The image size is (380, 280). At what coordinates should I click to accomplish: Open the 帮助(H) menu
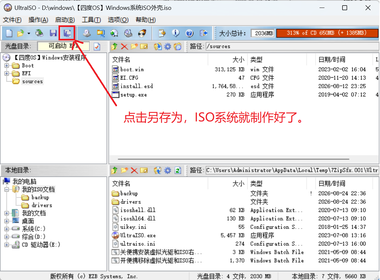pos(145,20)
